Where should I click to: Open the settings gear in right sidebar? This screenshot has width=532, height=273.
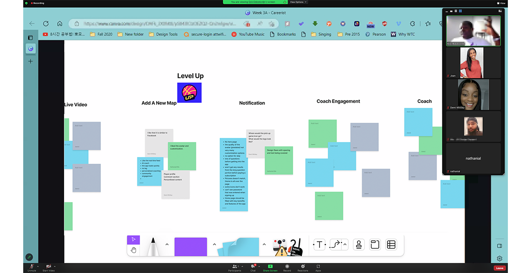click(x=499, y=258)
